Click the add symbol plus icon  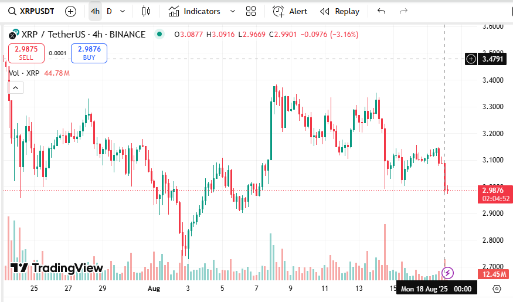pos(71,11)
